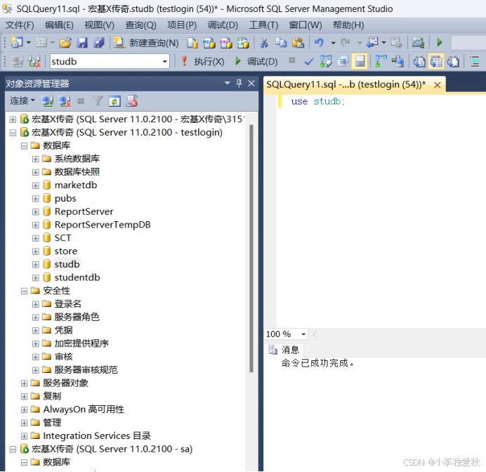The height and width of the screenshot is (472, 486).
Task: Open the 文件(F) menu
Action: (20, 25)
